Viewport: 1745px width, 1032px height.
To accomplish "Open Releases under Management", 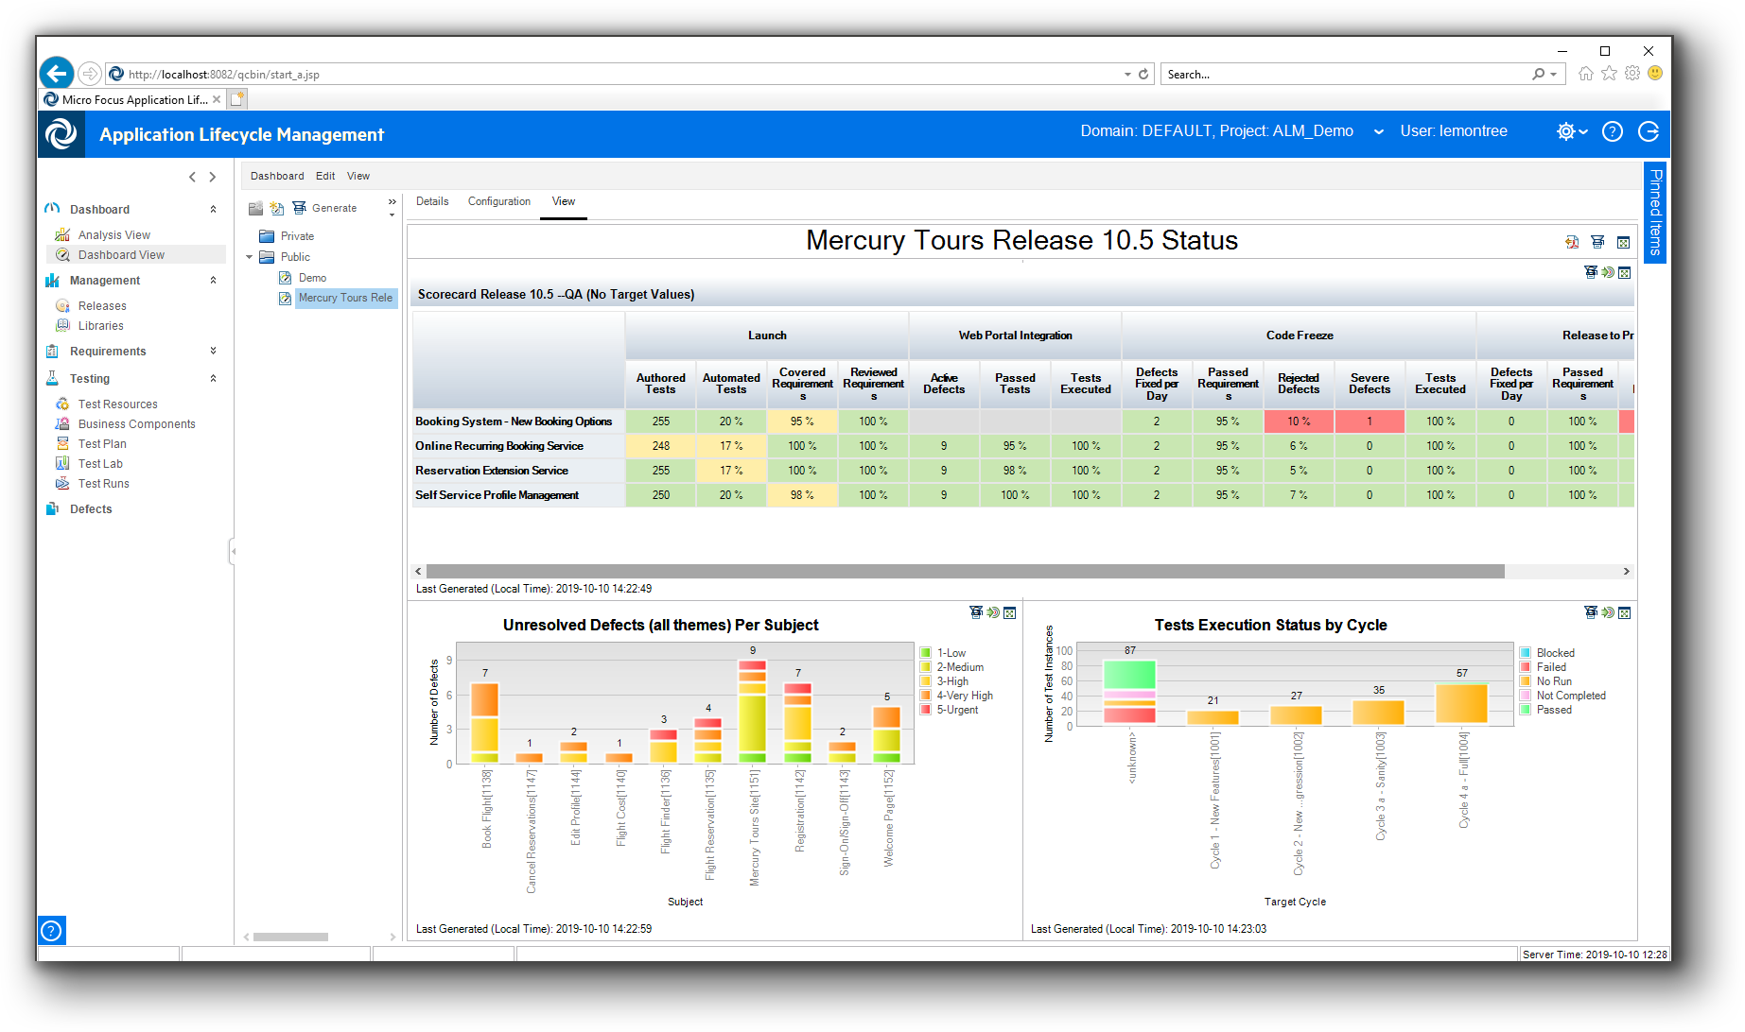I will click(102, 305).
